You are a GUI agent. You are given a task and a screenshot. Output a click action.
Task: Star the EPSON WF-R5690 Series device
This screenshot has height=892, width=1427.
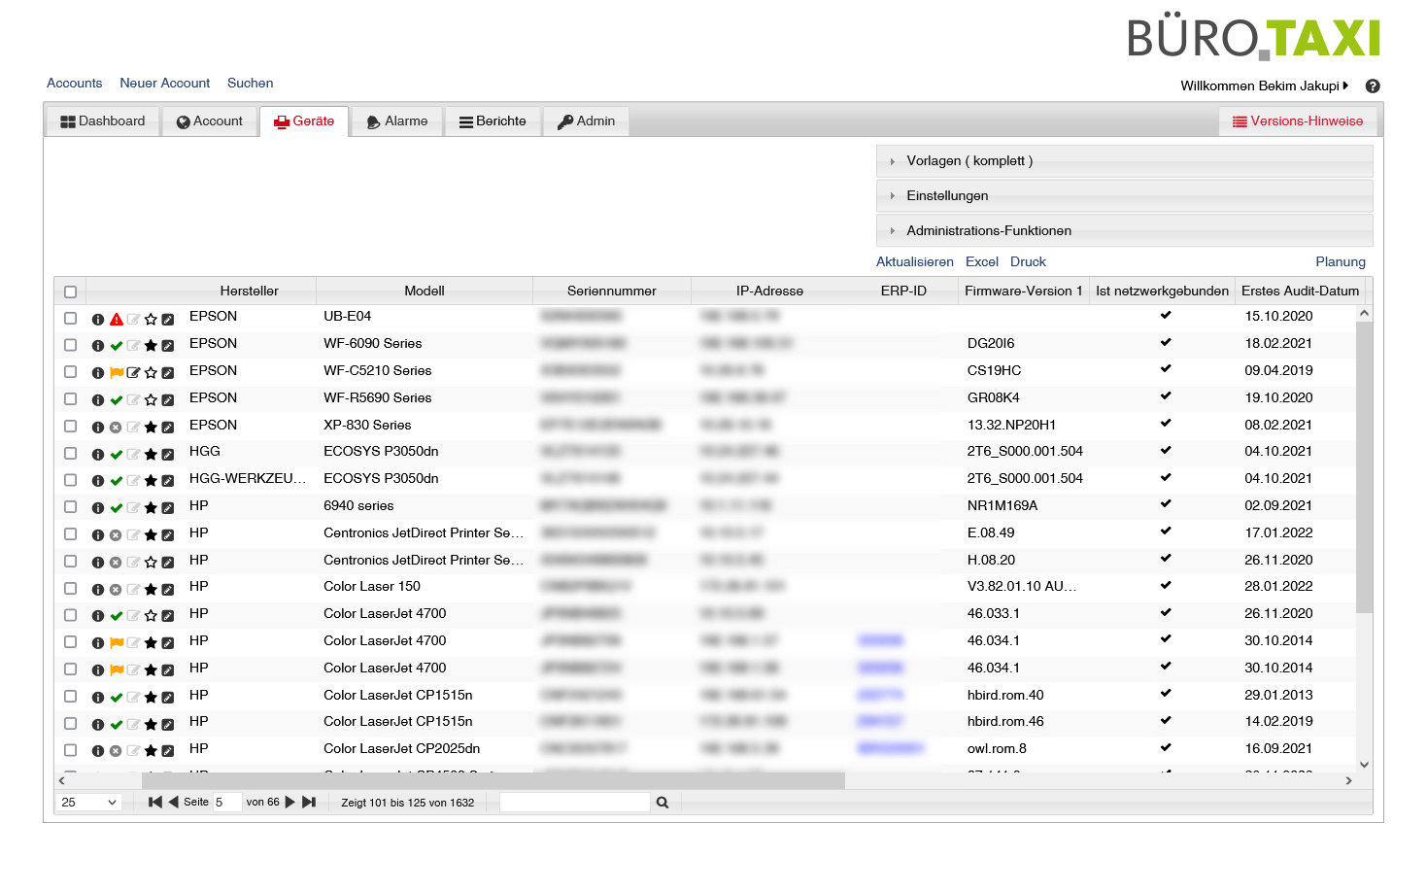(x=151, y=399)
